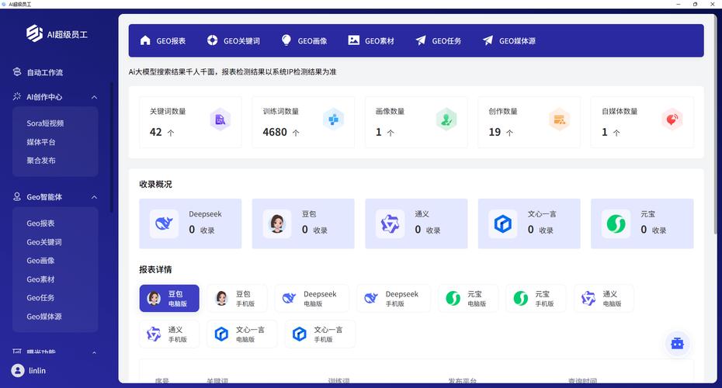Select 通义 电脑版 report filter
The image size is (722, 388).
[x=604, y=298]
